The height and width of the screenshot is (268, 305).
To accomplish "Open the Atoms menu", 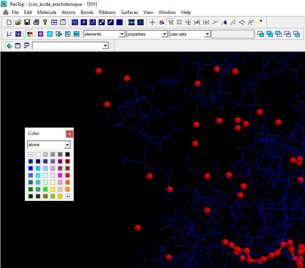I will point(68,12).
